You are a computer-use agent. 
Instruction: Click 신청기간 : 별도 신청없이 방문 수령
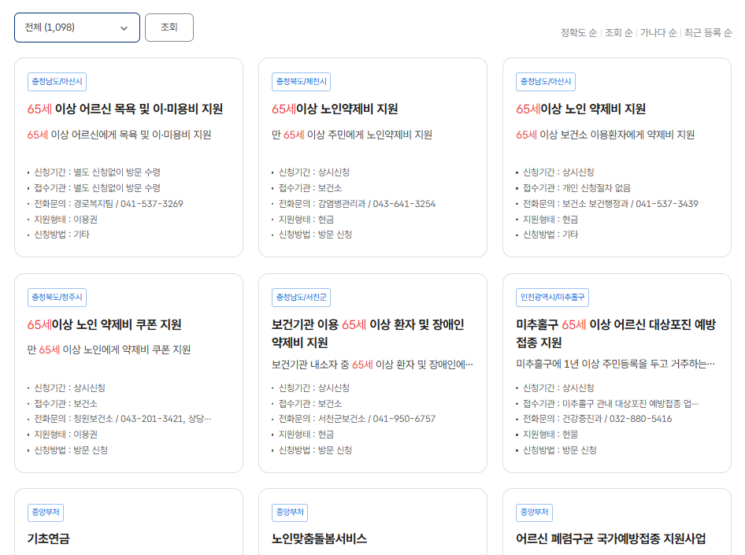pos(98,172)
